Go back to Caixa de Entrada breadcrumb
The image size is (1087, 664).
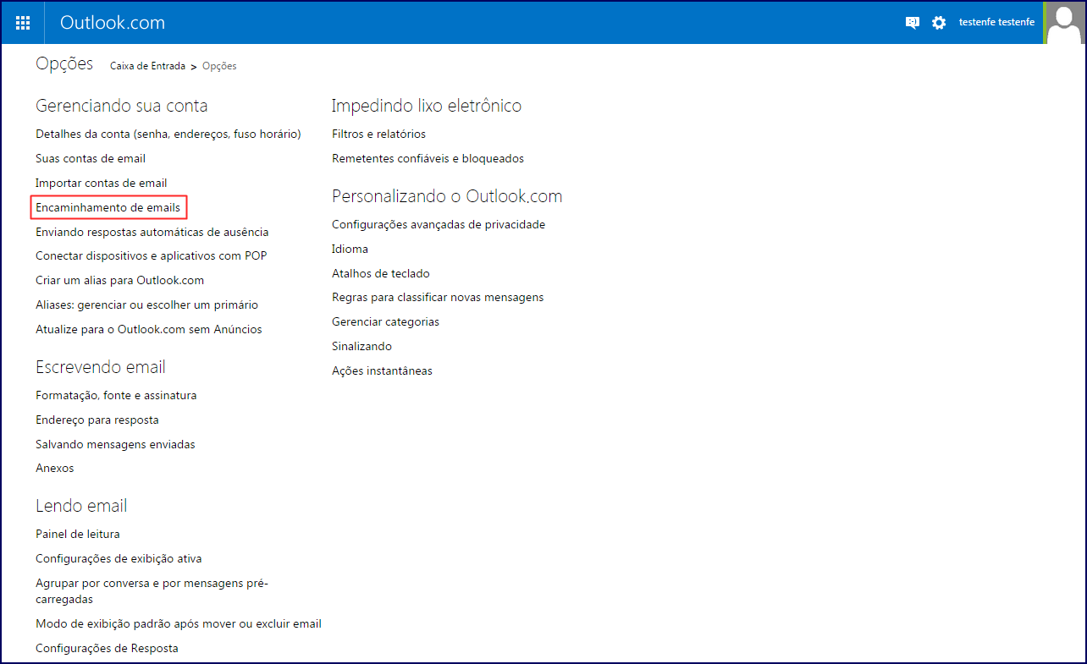(x=147, y=66)
